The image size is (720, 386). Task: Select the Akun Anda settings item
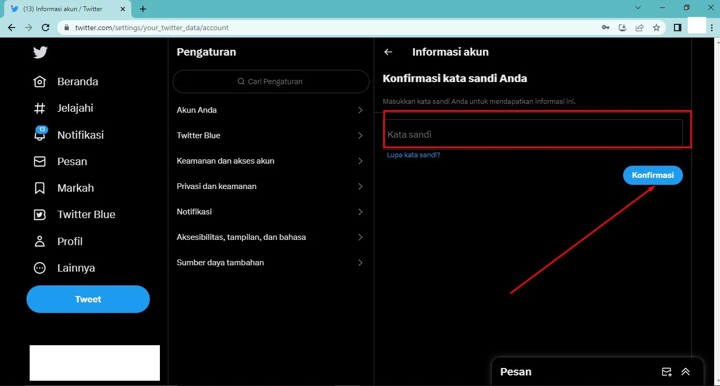tap(271, 110)
